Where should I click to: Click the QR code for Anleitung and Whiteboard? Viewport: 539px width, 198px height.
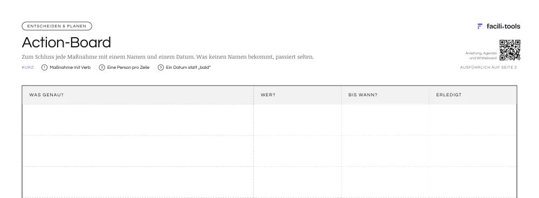(x=510, y=50)
